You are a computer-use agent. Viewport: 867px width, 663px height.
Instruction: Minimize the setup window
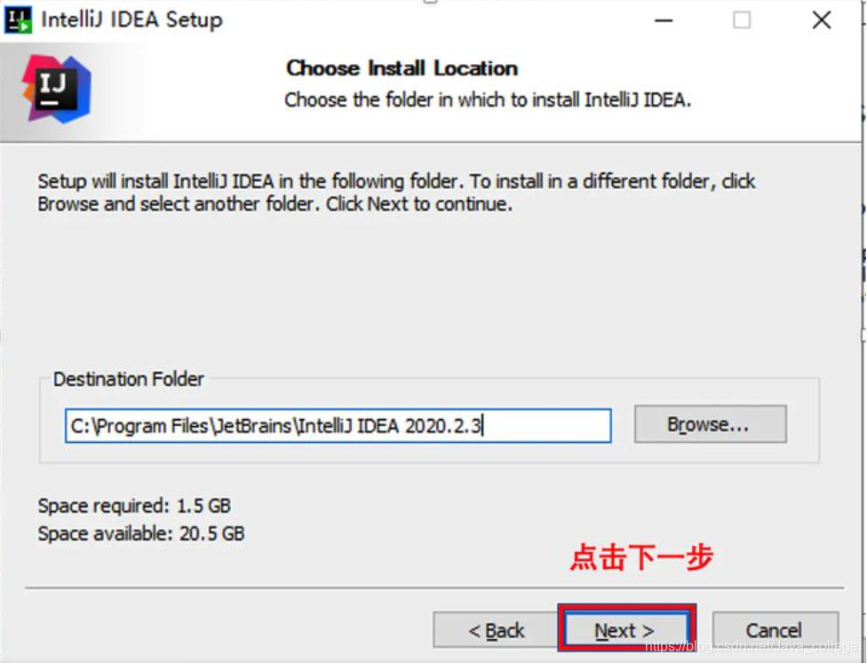click(664, 20)
